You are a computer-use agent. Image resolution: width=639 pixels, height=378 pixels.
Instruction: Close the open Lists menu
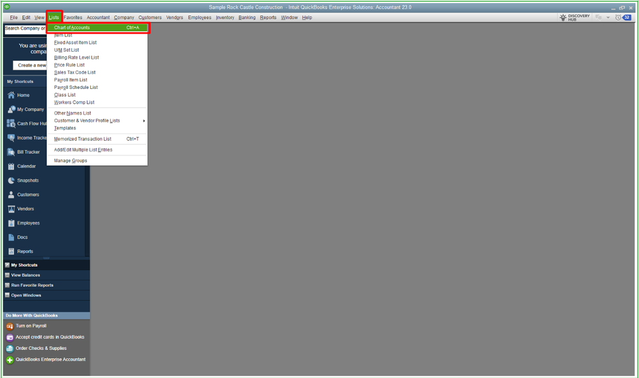pyautogui.click(x=54, y=17)
